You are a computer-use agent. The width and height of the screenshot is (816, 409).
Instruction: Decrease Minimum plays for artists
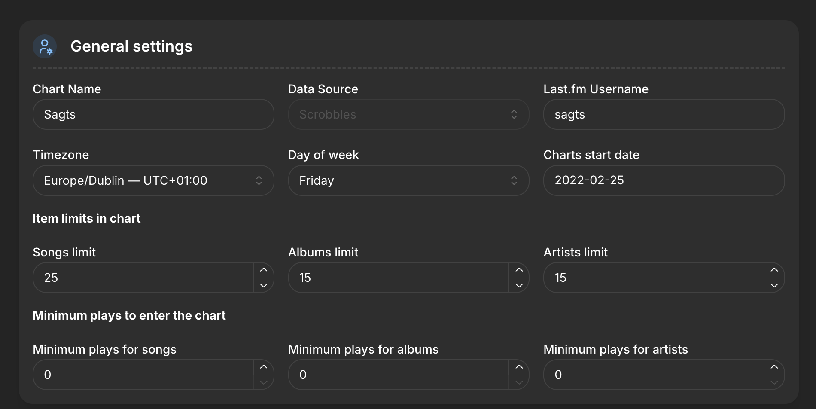[x=774, y=382]
